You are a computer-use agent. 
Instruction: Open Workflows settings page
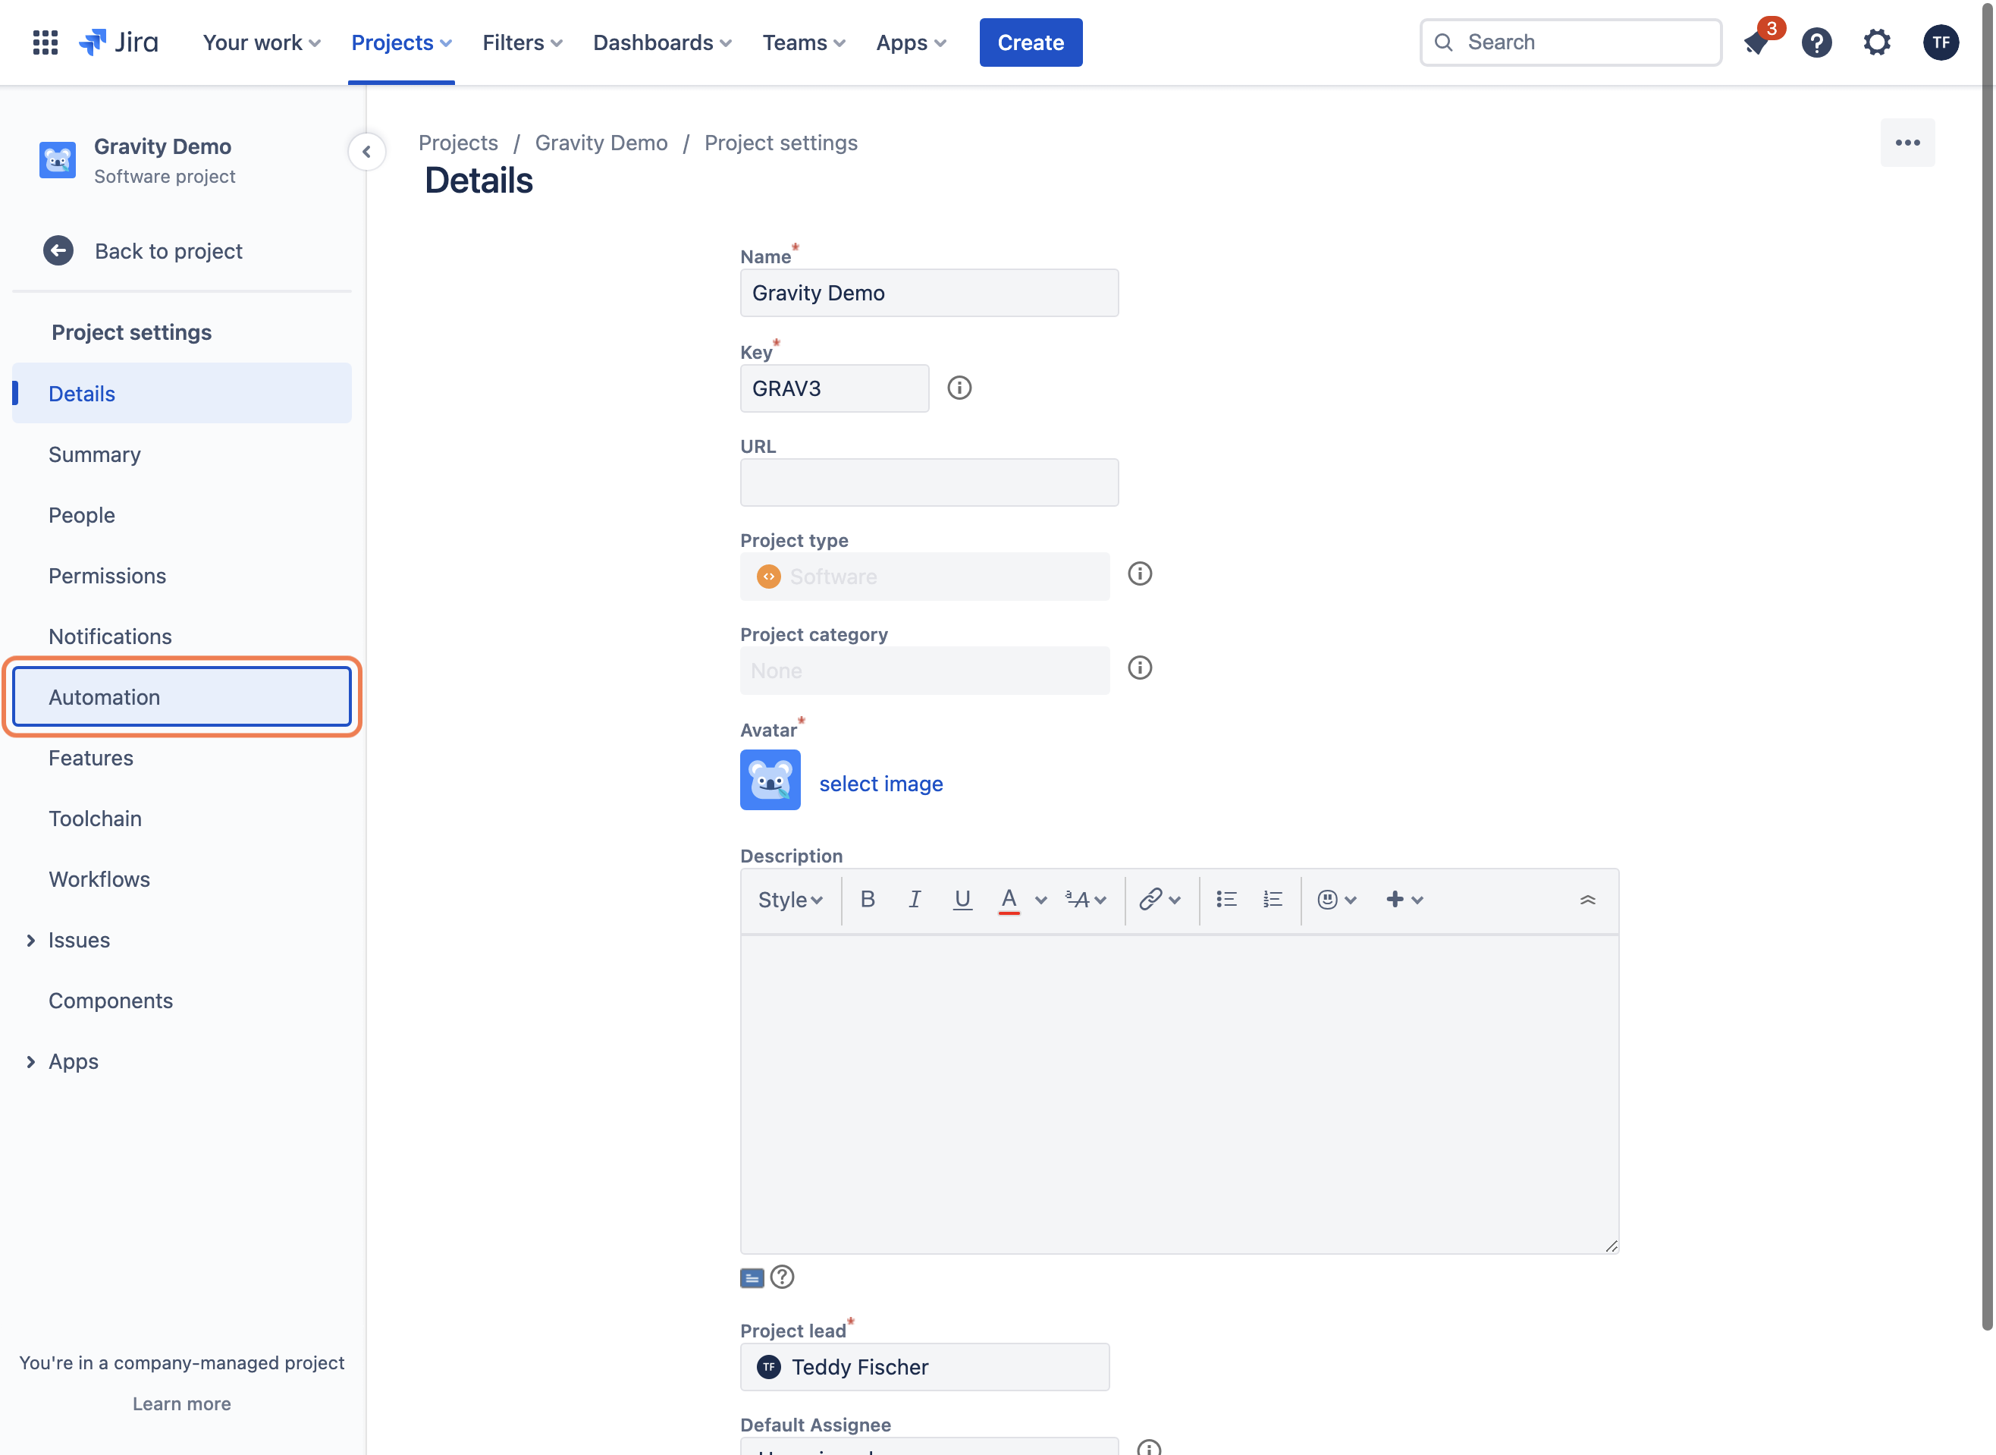(182, 879)
